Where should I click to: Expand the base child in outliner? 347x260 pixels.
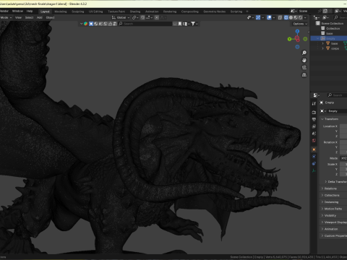tap(322, 43)
